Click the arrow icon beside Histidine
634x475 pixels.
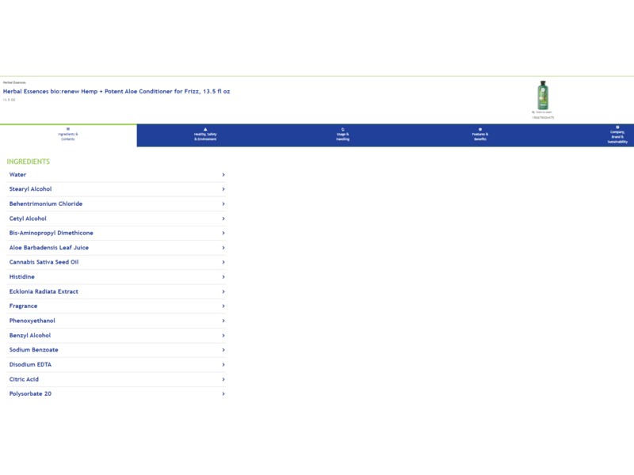click(223, 277)
